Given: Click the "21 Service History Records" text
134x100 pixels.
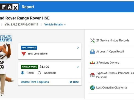Looking at the screenshot, I should click(x=113, y=40).
